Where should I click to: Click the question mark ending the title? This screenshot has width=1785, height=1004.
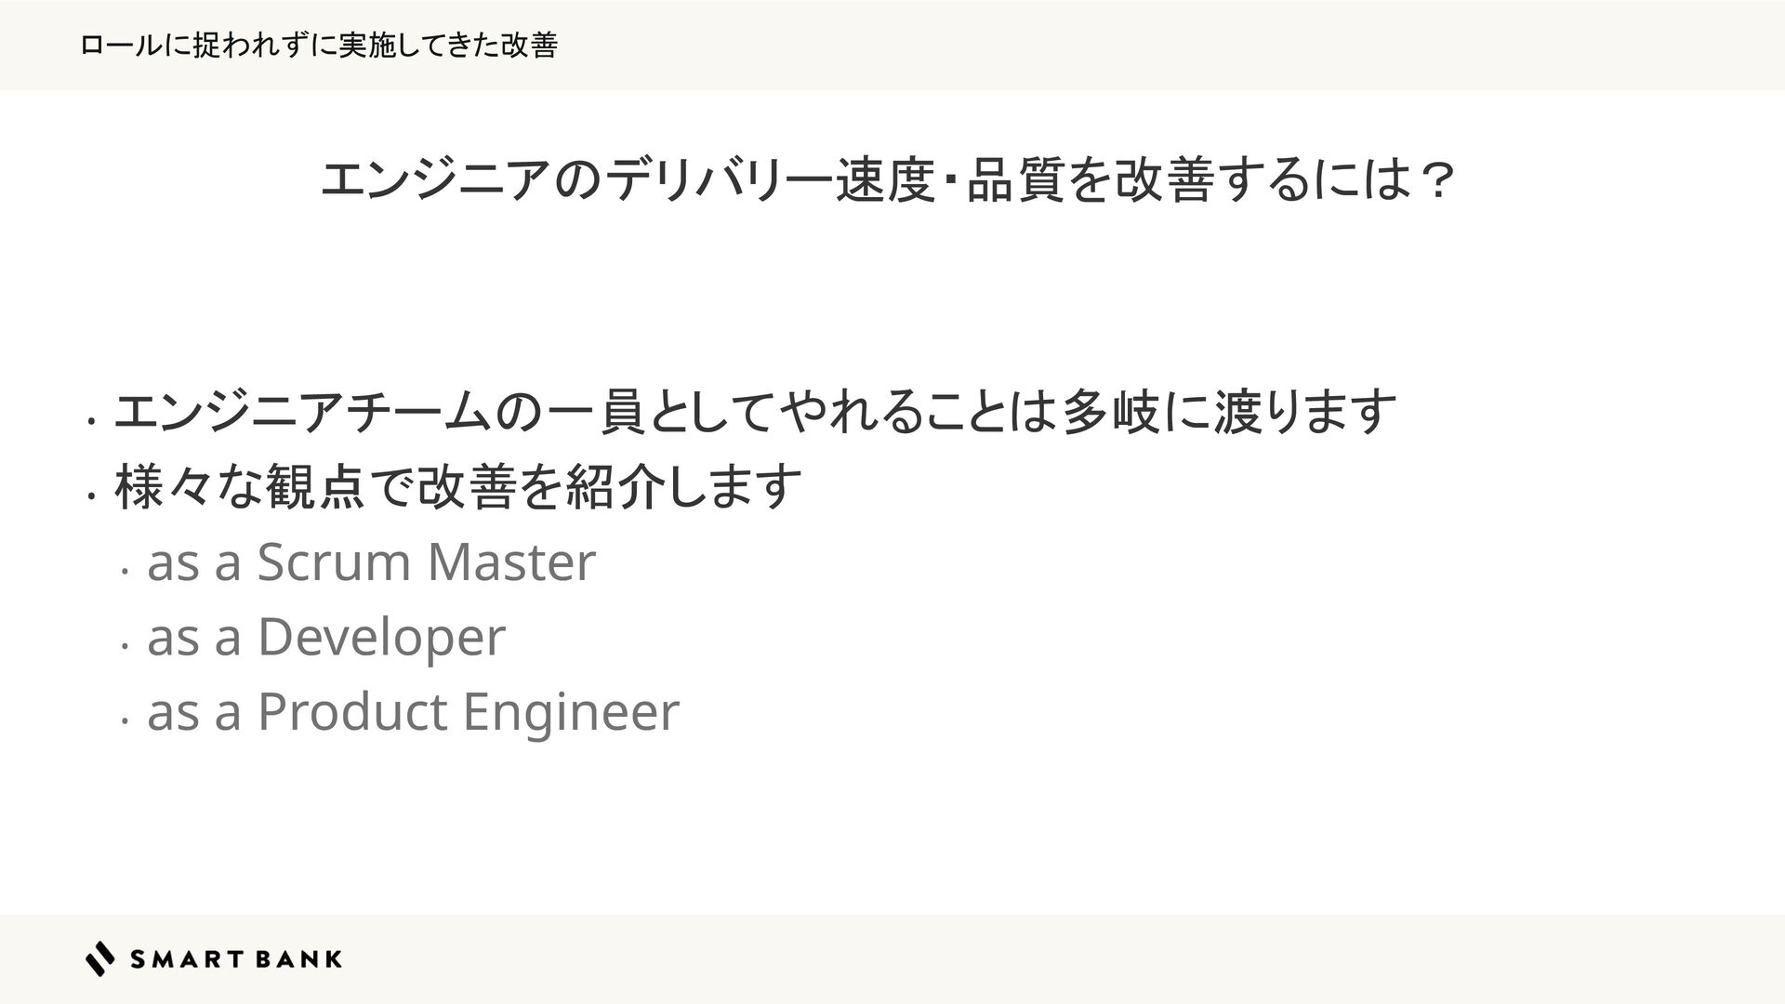[x=1436, y=180]
